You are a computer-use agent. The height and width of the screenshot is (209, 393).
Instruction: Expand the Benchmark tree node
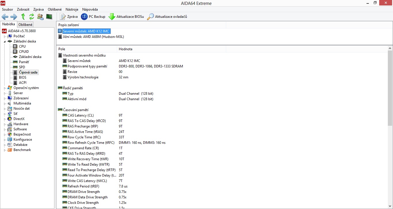(5, 150)
